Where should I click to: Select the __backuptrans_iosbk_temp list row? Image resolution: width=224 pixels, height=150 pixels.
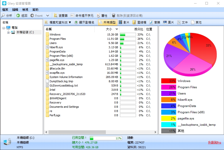pyautogui.click(x=101, y=64)
